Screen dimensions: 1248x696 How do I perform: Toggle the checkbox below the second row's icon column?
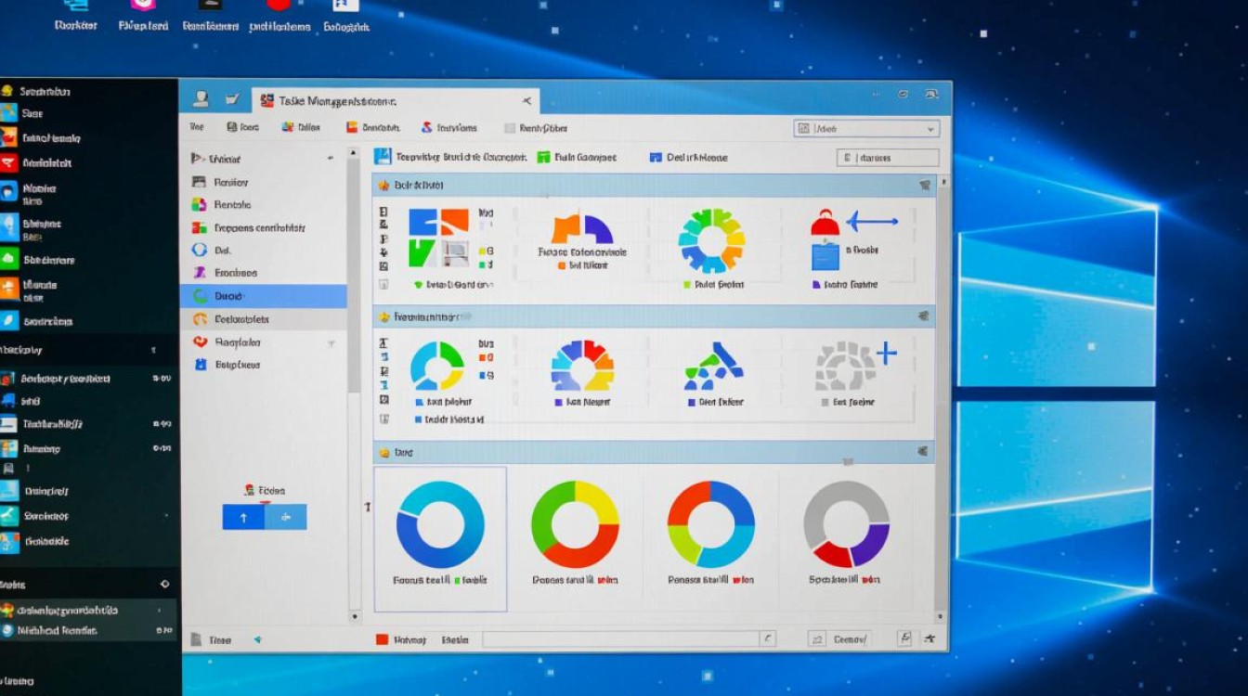pyautogui.click(x=383, y=400)
